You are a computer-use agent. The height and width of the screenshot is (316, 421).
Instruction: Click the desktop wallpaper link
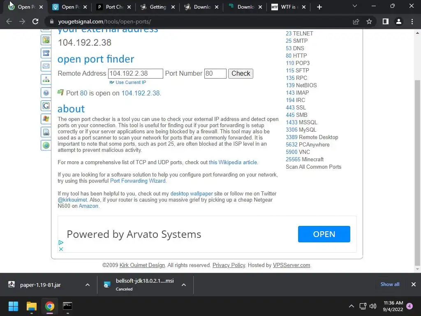click(x=192, y=193)
